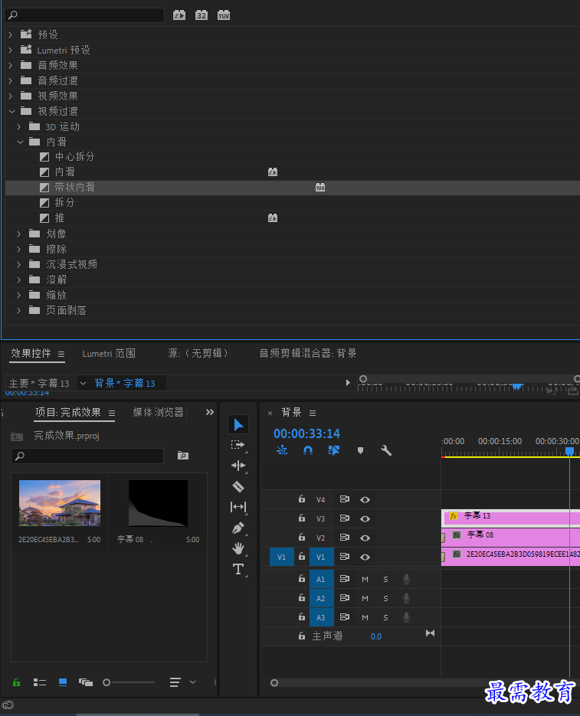Enable voice-over record on A1
This screenshot has height=716, width=580.
click(x=406, y=579)
